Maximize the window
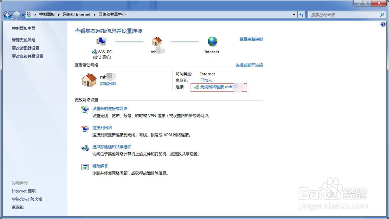This screenshot has width=389, height=219. tap(367, 4)
